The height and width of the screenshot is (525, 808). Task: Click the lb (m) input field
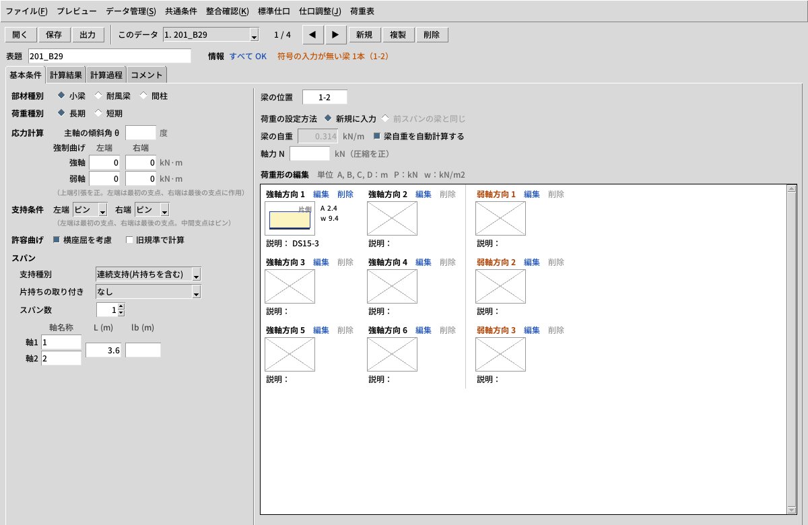tap(143, 350)
